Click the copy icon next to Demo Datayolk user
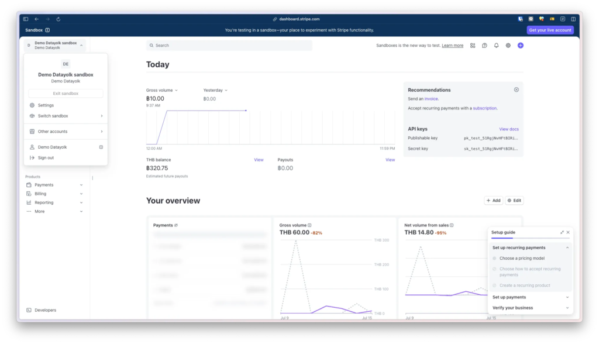 point(101,147)
